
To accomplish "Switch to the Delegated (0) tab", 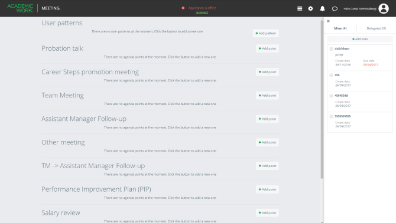I will point(376,28).
